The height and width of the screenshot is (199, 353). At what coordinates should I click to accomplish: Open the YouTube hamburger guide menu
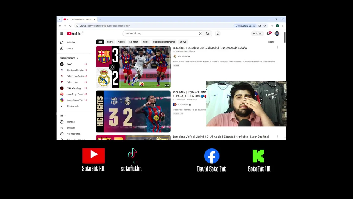tap(62, 33)
